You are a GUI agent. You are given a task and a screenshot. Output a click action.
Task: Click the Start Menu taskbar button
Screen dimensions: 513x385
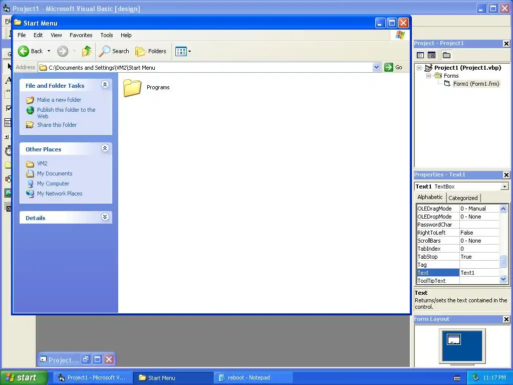tap(173, 378)
